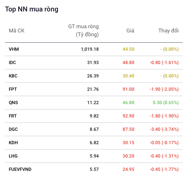Click the FUEVFVND price 24.95
The height and width of the screenshot is (177, 186).
[x=128, y=169]
